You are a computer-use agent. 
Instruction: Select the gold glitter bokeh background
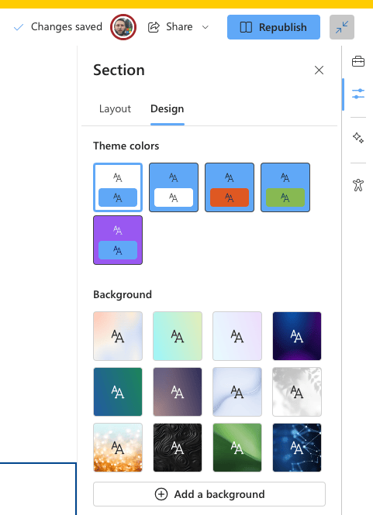(x=118, y=448)
